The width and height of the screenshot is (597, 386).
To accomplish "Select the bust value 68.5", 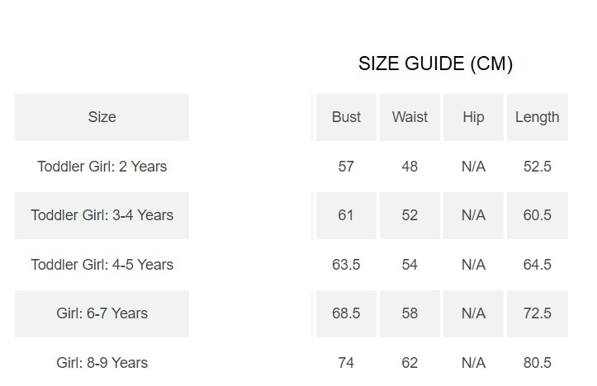I will (346, 313).
